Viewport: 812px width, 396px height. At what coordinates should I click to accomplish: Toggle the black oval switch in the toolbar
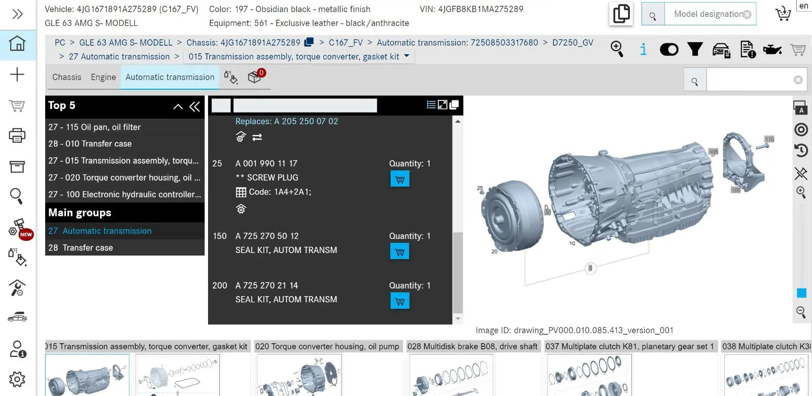coord(669,49)
